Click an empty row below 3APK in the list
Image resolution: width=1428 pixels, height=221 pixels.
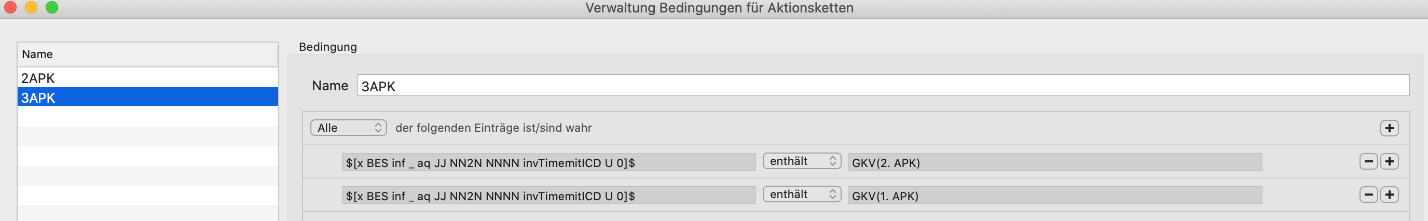(147, 116)
